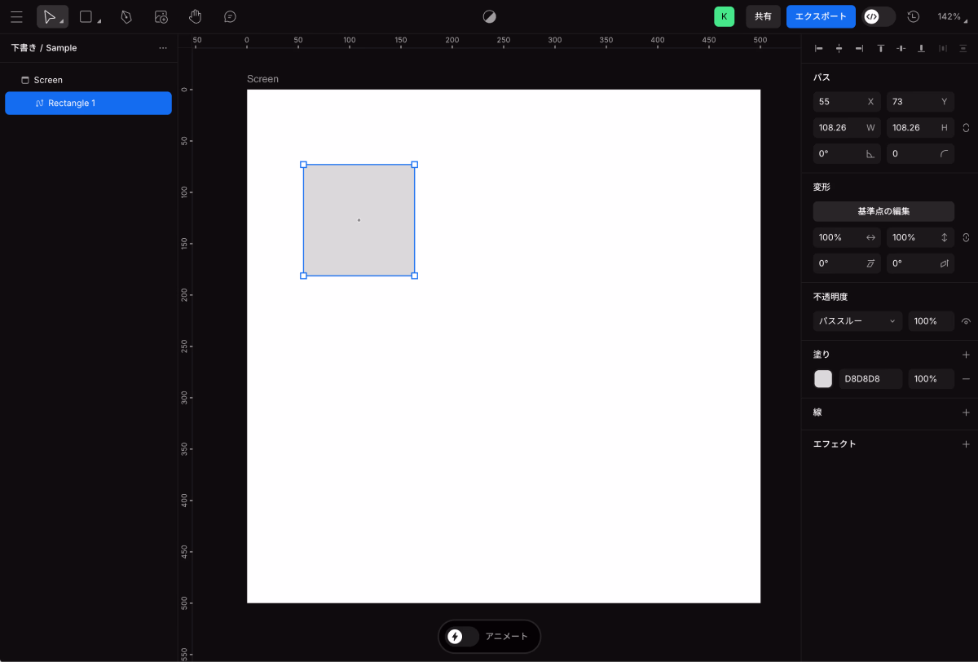The width and height of the screenshot is (978, 662).
Task: Toggle layer visibility eye next to opacity
Action: pos(966,321)
